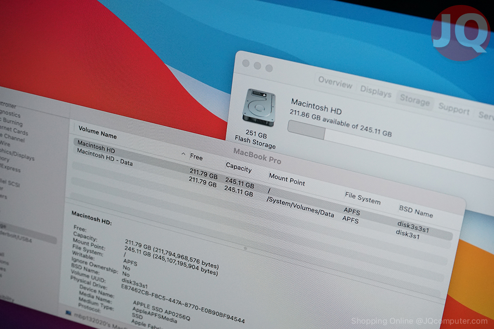
Task: Select Diagnostics in the sidebar
Action: (10, 114)
